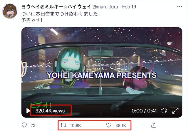Screen dimensions: 188x131
Task: Click the 73 replies count
Action: tap(33, 125)
